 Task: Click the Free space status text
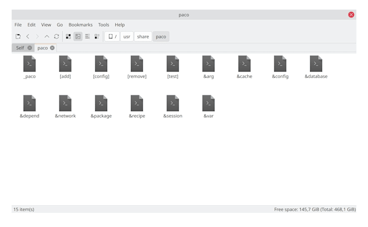click(x=315, y=209)
